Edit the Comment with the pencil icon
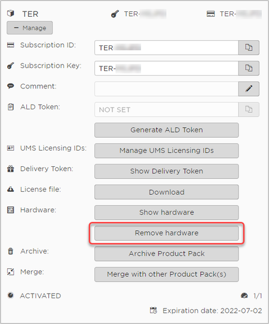This screenshot has width=269, height=324. pos(249,89)
